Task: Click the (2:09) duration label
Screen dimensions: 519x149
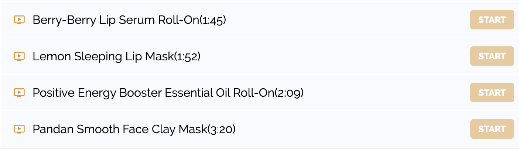Action: [x=289, y=93]
